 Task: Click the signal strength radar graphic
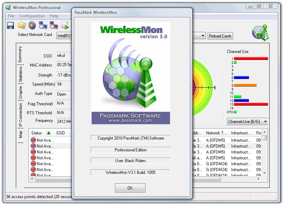(204, 88)
